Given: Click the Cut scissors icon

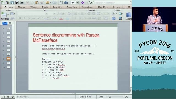Looking at the screenshot, I should tap(28, 2).
